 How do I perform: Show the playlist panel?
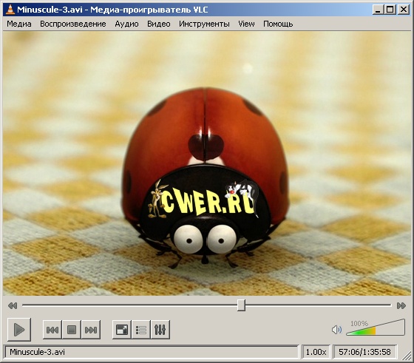pyautogui.click(x=141, y=330)
